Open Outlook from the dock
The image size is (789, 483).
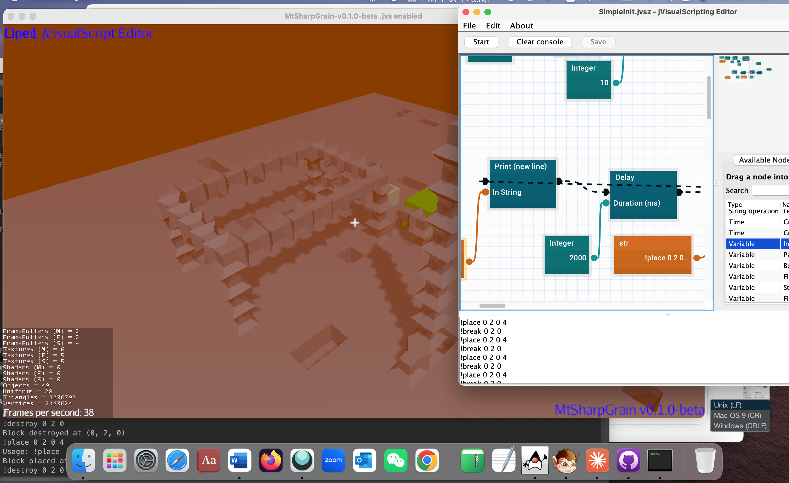pyautogui.click(x=364, y=460)
